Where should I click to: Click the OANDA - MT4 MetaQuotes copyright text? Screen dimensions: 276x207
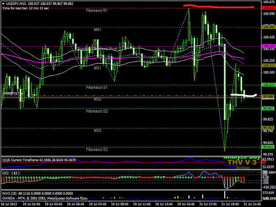click(45, 198)
